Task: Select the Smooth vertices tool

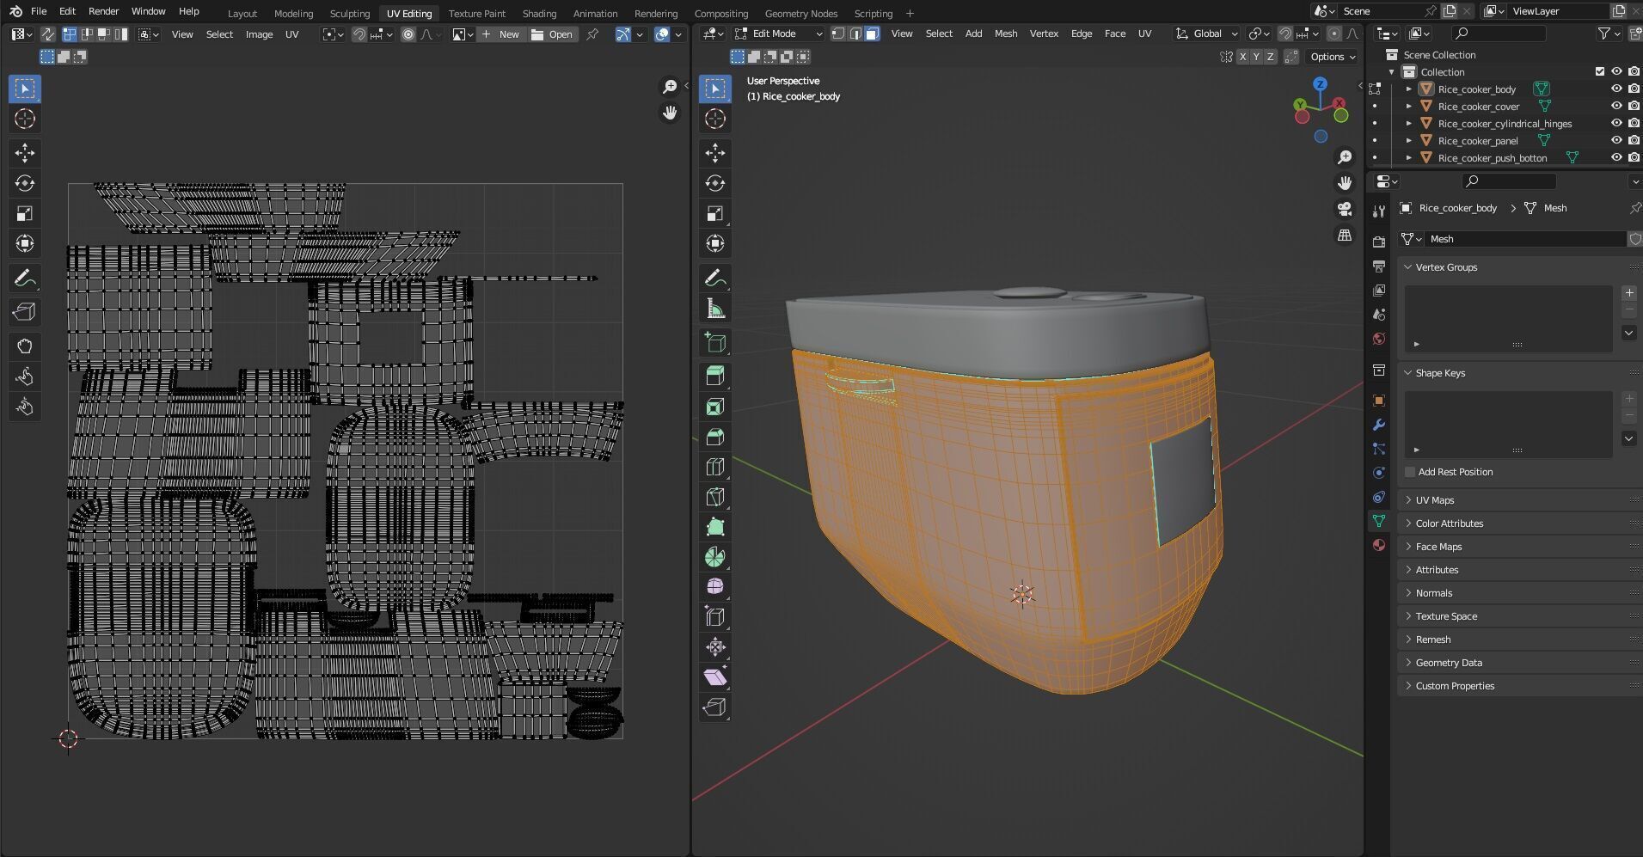Action: pos(715,587)
